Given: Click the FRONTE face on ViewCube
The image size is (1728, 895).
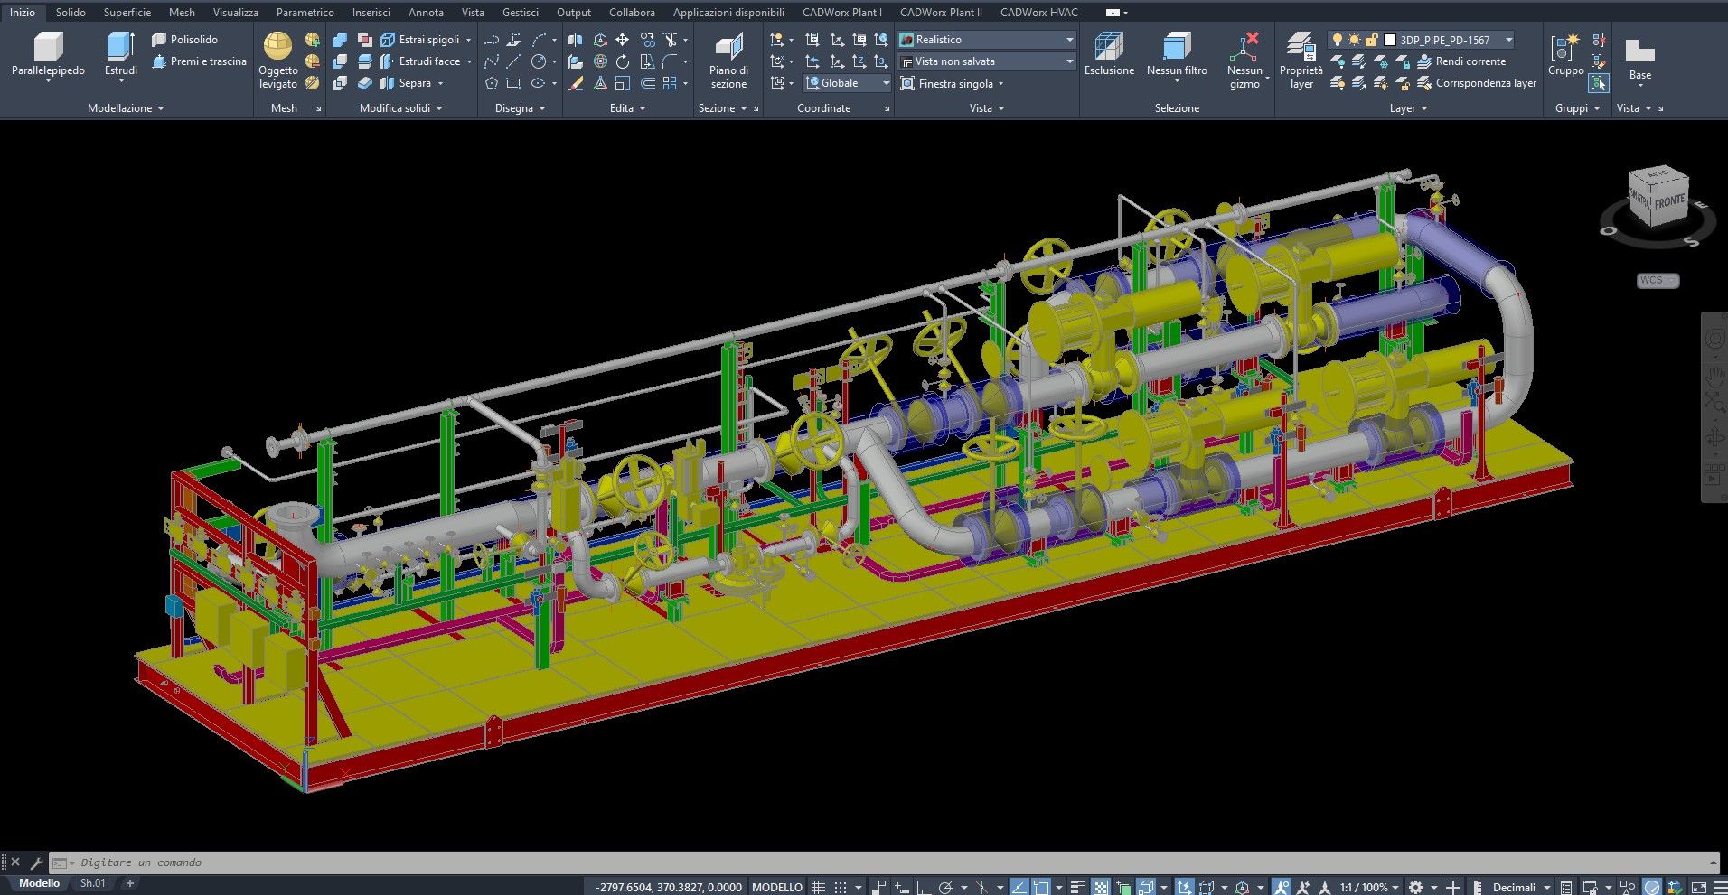Looking at the screenshot, I should pyautogui.click(x=1668, y=202).
